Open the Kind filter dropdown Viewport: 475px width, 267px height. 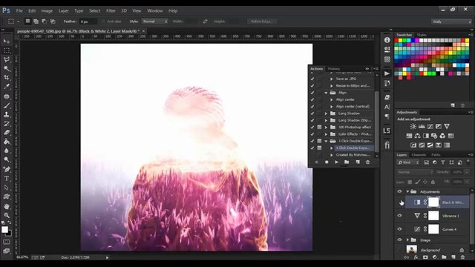coord(408,162)
